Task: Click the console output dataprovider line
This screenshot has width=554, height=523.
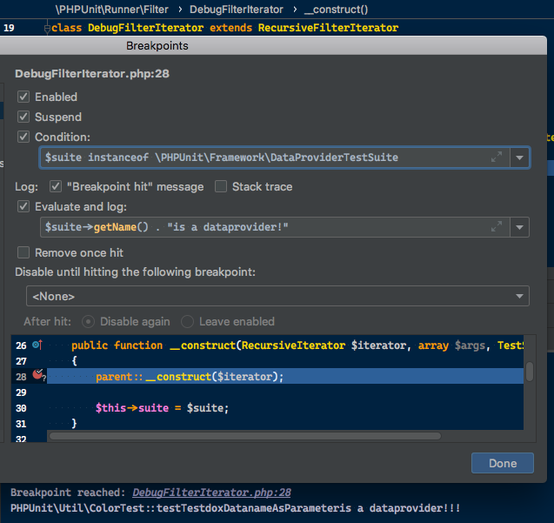Action: pos(235,508)
